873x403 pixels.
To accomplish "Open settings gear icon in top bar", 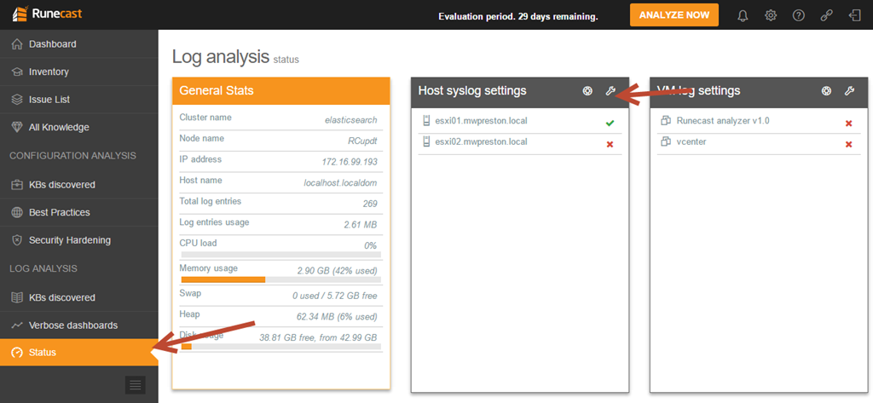I will pos(771,15).
